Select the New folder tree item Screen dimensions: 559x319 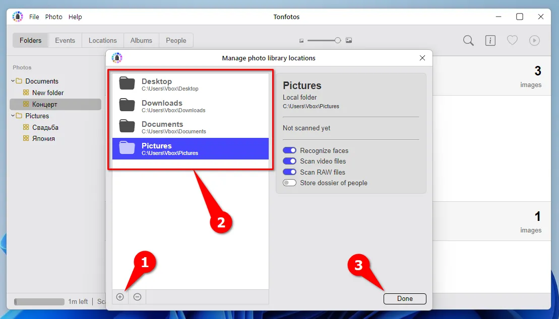[x=48, y=93]
